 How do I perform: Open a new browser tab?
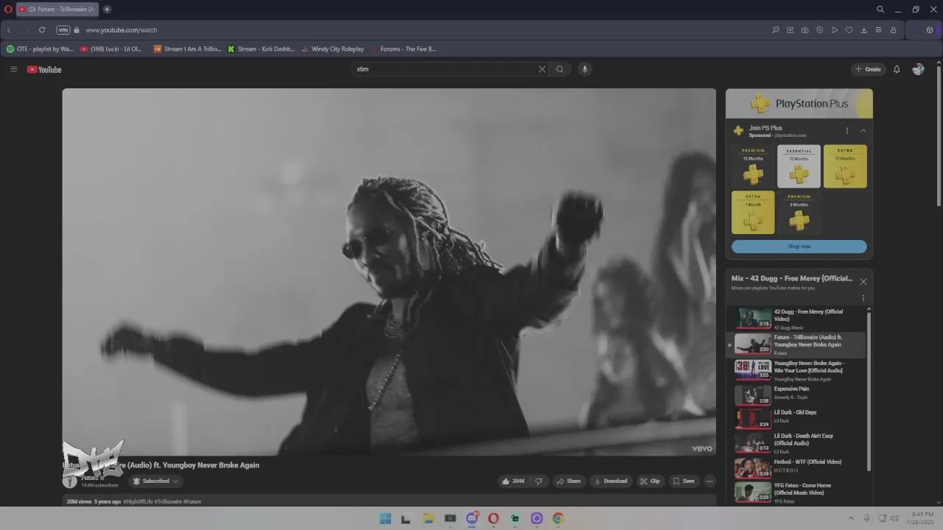tap(107, 10)
